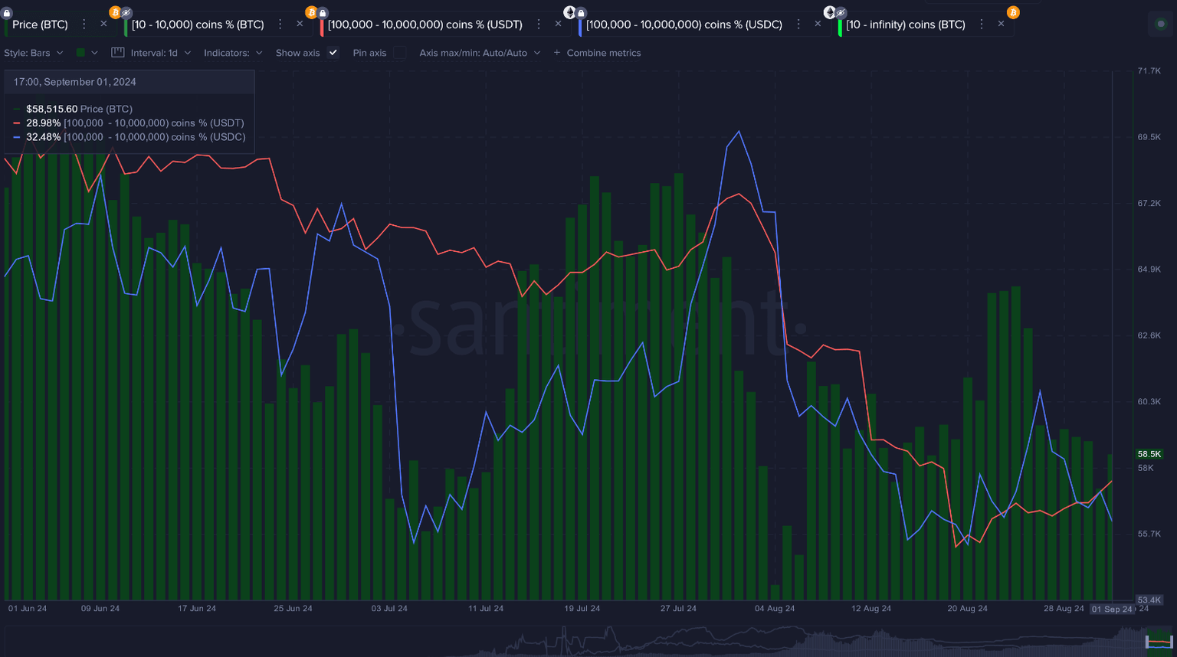Viewport: 1177px width, 657px height.
Task: Click the 17:00, September 01, 2024 tooltip header
Action: (75, 82)
